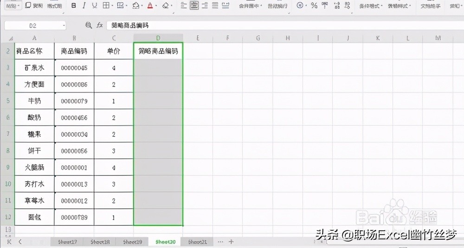464x248 pixels.
Task: Apply cell borders with the grid icon
Action: pyautogui.click(x=106, y=5)
